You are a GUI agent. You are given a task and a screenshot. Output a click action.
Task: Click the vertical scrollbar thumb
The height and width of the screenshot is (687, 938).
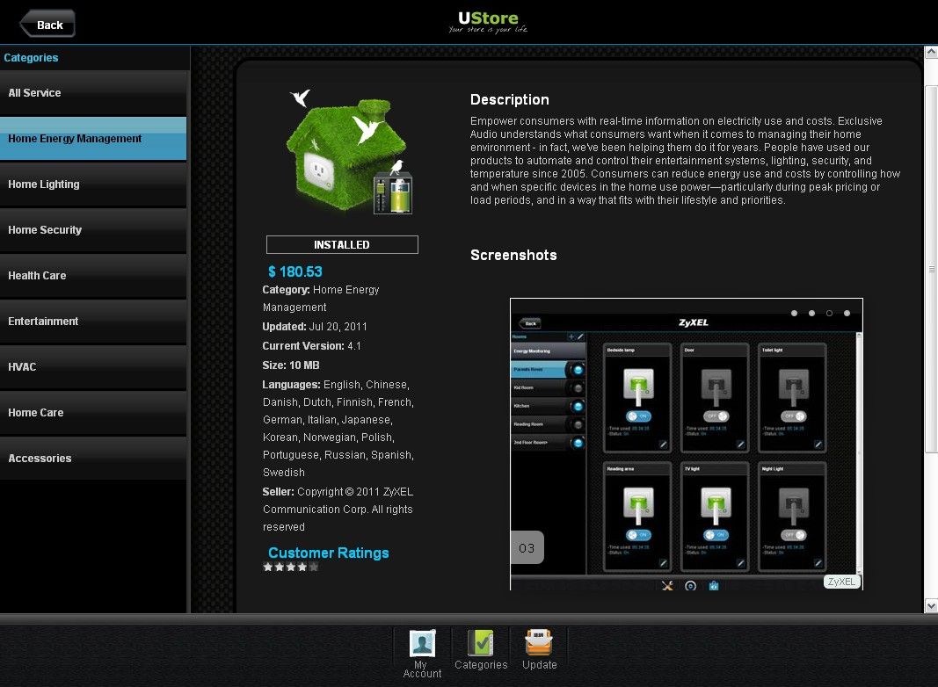(932, 269)
